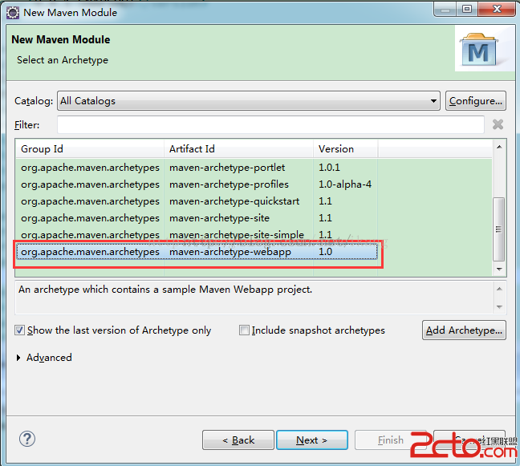Click the archetype list scroll up arrow
Image resolution: width=520 pixels, height=466 pixels.
coord(499,147)
